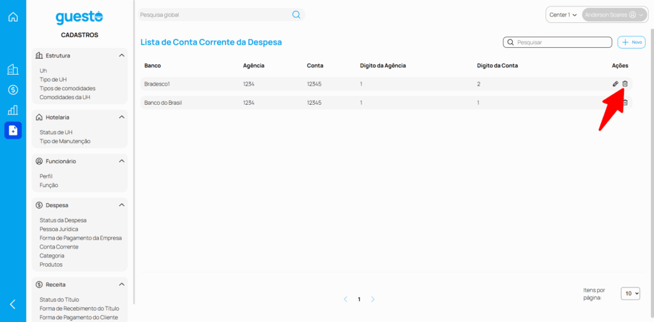Image resolution: width=654 pixels, height=322 pixels.
Task: Open the dollar sign financial icon
Action: (13, 90)
